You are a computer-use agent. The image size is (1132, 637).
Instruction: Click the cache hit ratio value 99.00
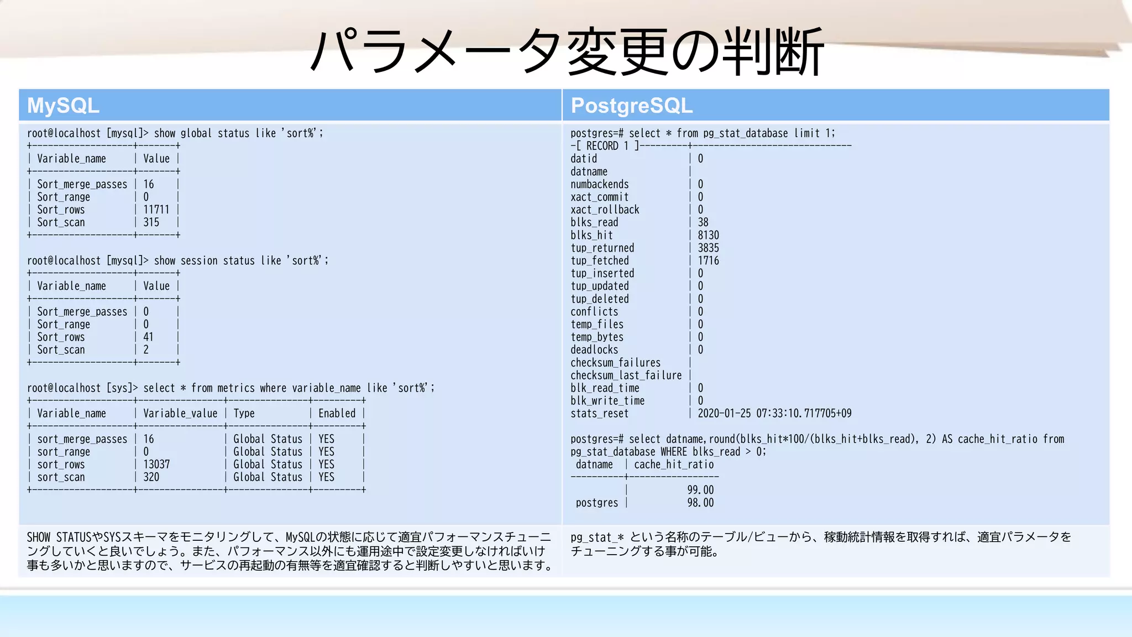pyautogui.click(x=700, y=490)
